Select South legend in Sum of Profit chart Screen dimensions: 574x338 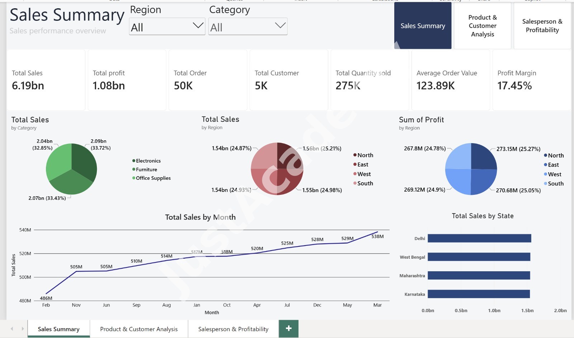pos(554,184)
